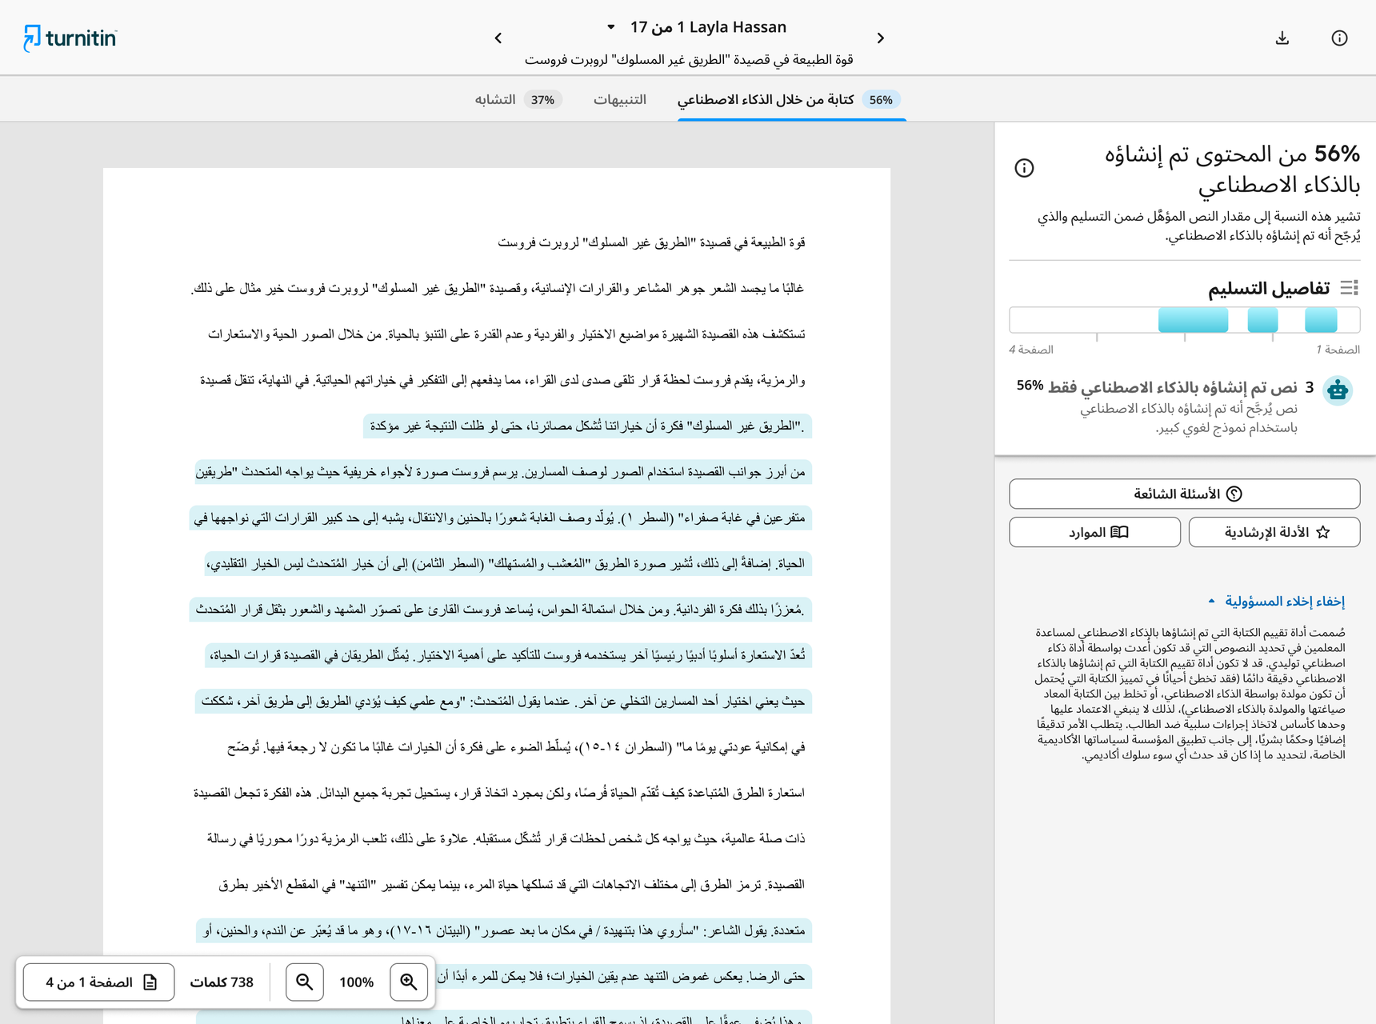Open info icon beside AI percentage heading
Screen dimensions: 1376x1024
pyautogui.click(x=1024, y=168)
